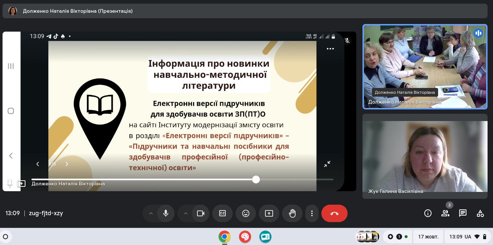Viewport: 493px width, 245px height.
Task: Toggle closed captions (CC)
Action: (x=223, y=213)
